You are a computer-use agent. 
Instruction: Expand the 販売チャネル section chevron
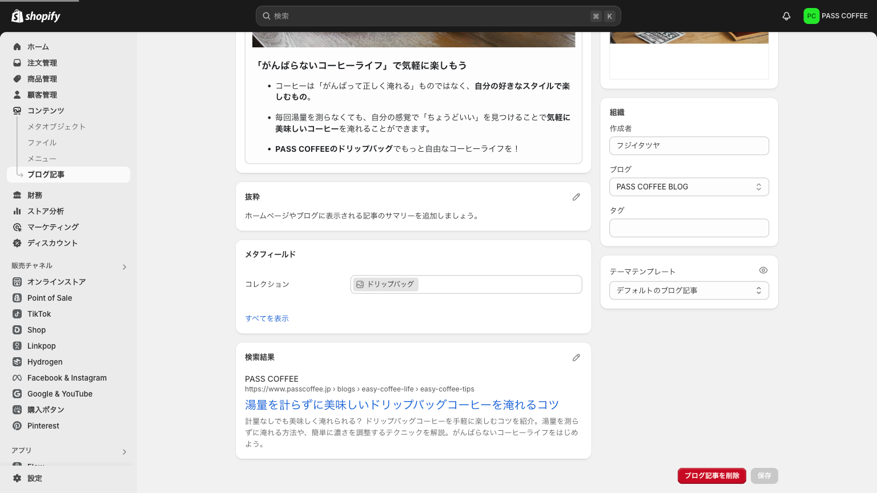point(124,267)
